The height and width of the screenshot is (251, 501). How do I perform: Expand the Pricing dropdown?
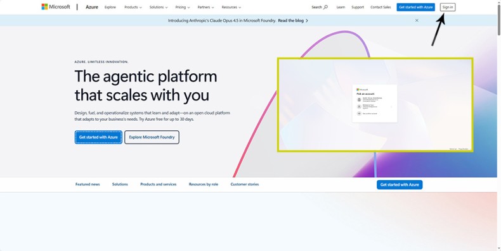183,7
